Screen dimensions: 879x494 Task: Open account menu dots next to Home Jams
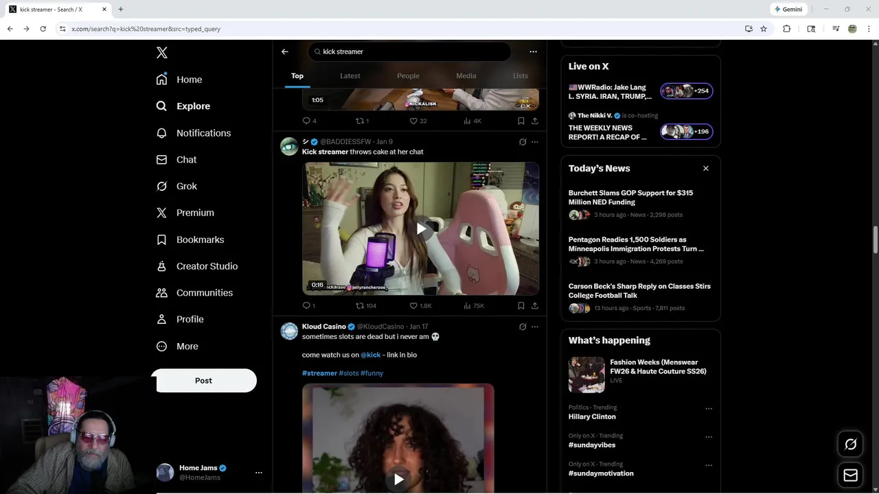click(x=259, y=473)
